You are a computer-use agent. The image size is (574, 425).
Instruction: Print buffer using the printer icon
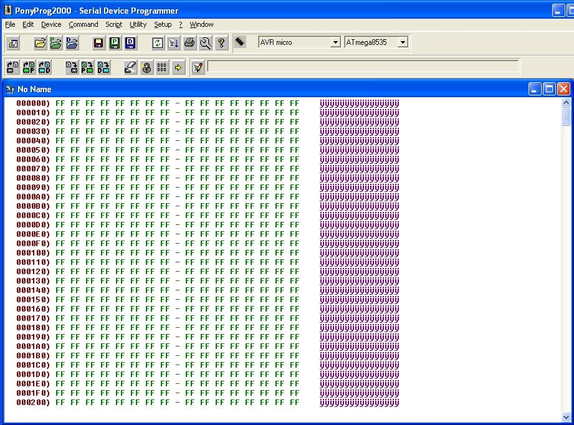(x=189, y=43)
